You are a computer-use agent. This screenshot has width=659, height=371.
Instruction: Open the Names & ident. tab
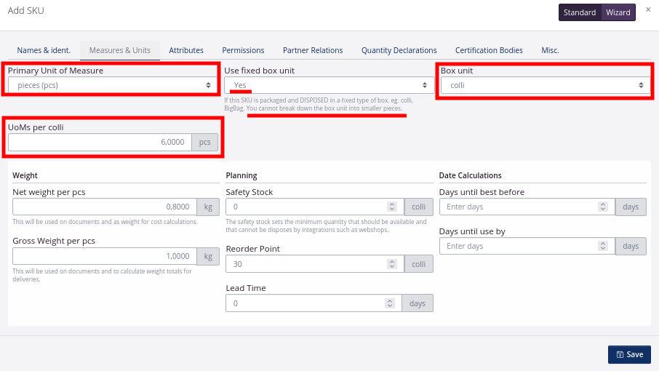pyautogui.click(x=44, y=50)
